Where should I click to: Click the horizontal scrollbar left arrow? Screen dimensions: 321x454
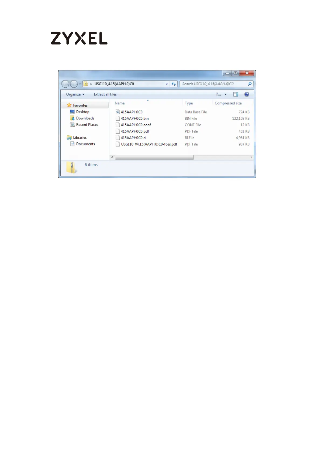[112, 157]
